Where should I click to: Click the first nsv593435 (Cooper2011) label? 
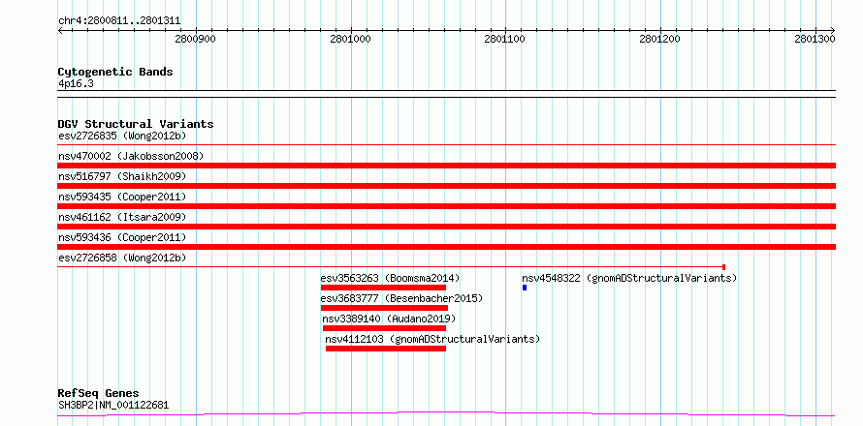122,197
